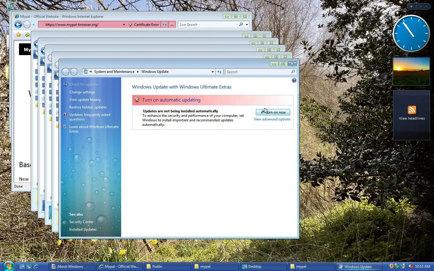
Task: Click Certificate Error badge in IE
Action: (x=144, y=25)
